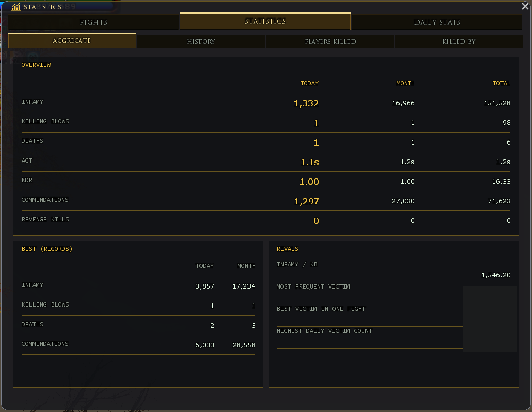Open the History sub-tab
The image size is (532, 412).
point(201,42)
